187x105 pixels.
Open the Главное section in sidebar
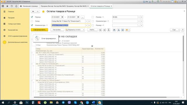11,12
